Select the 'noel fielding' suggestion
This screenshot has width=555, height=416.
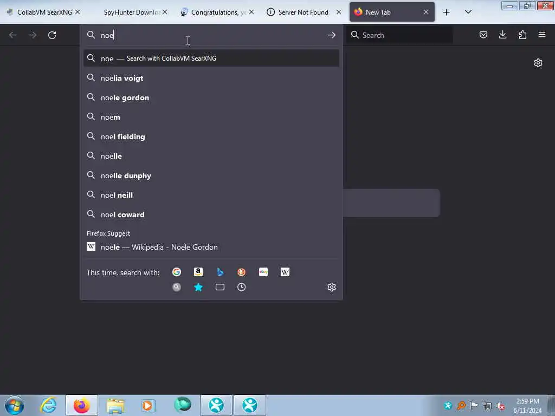pyautogui.click(x=211, y=136)
